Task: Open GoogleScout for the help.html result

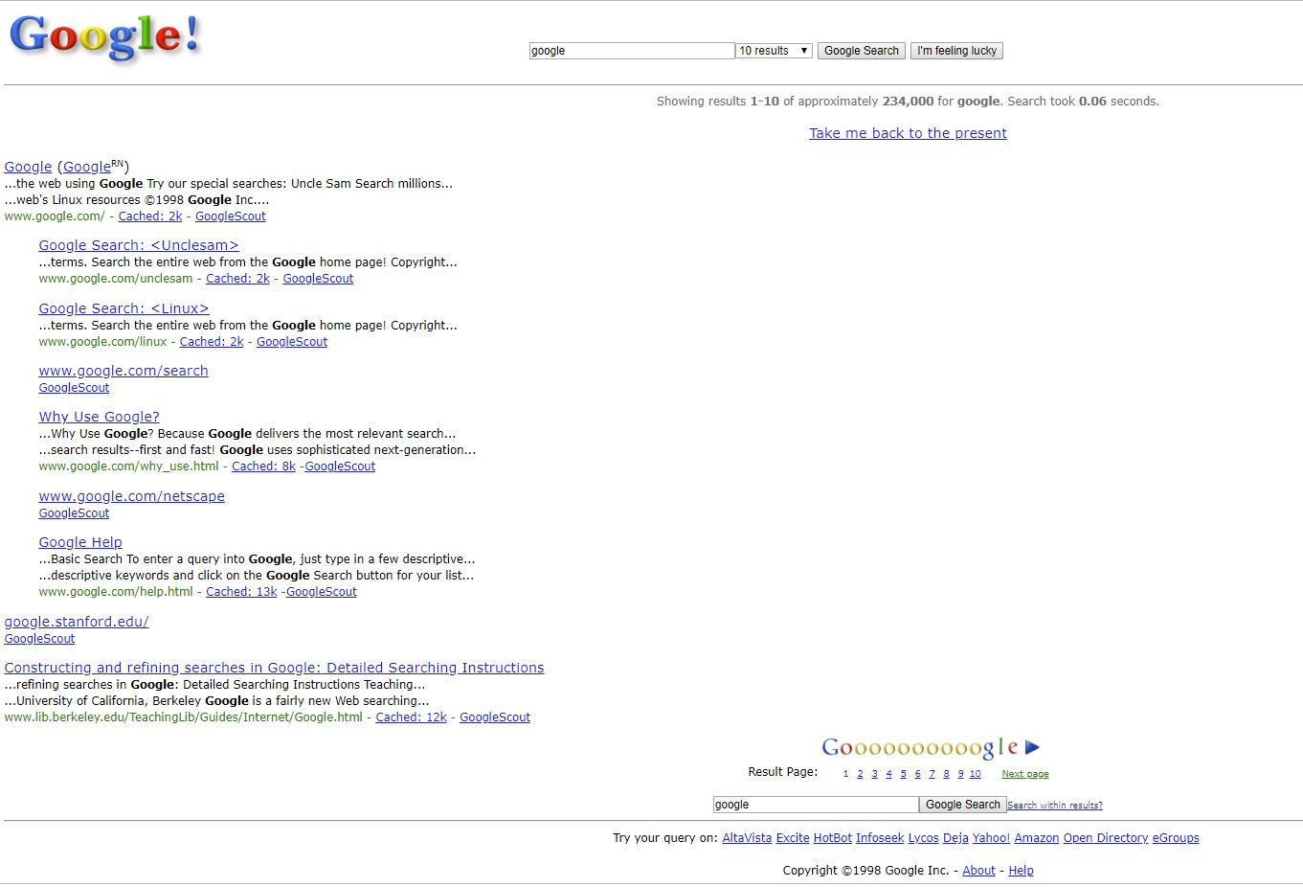Action: (x=322, y=592)
